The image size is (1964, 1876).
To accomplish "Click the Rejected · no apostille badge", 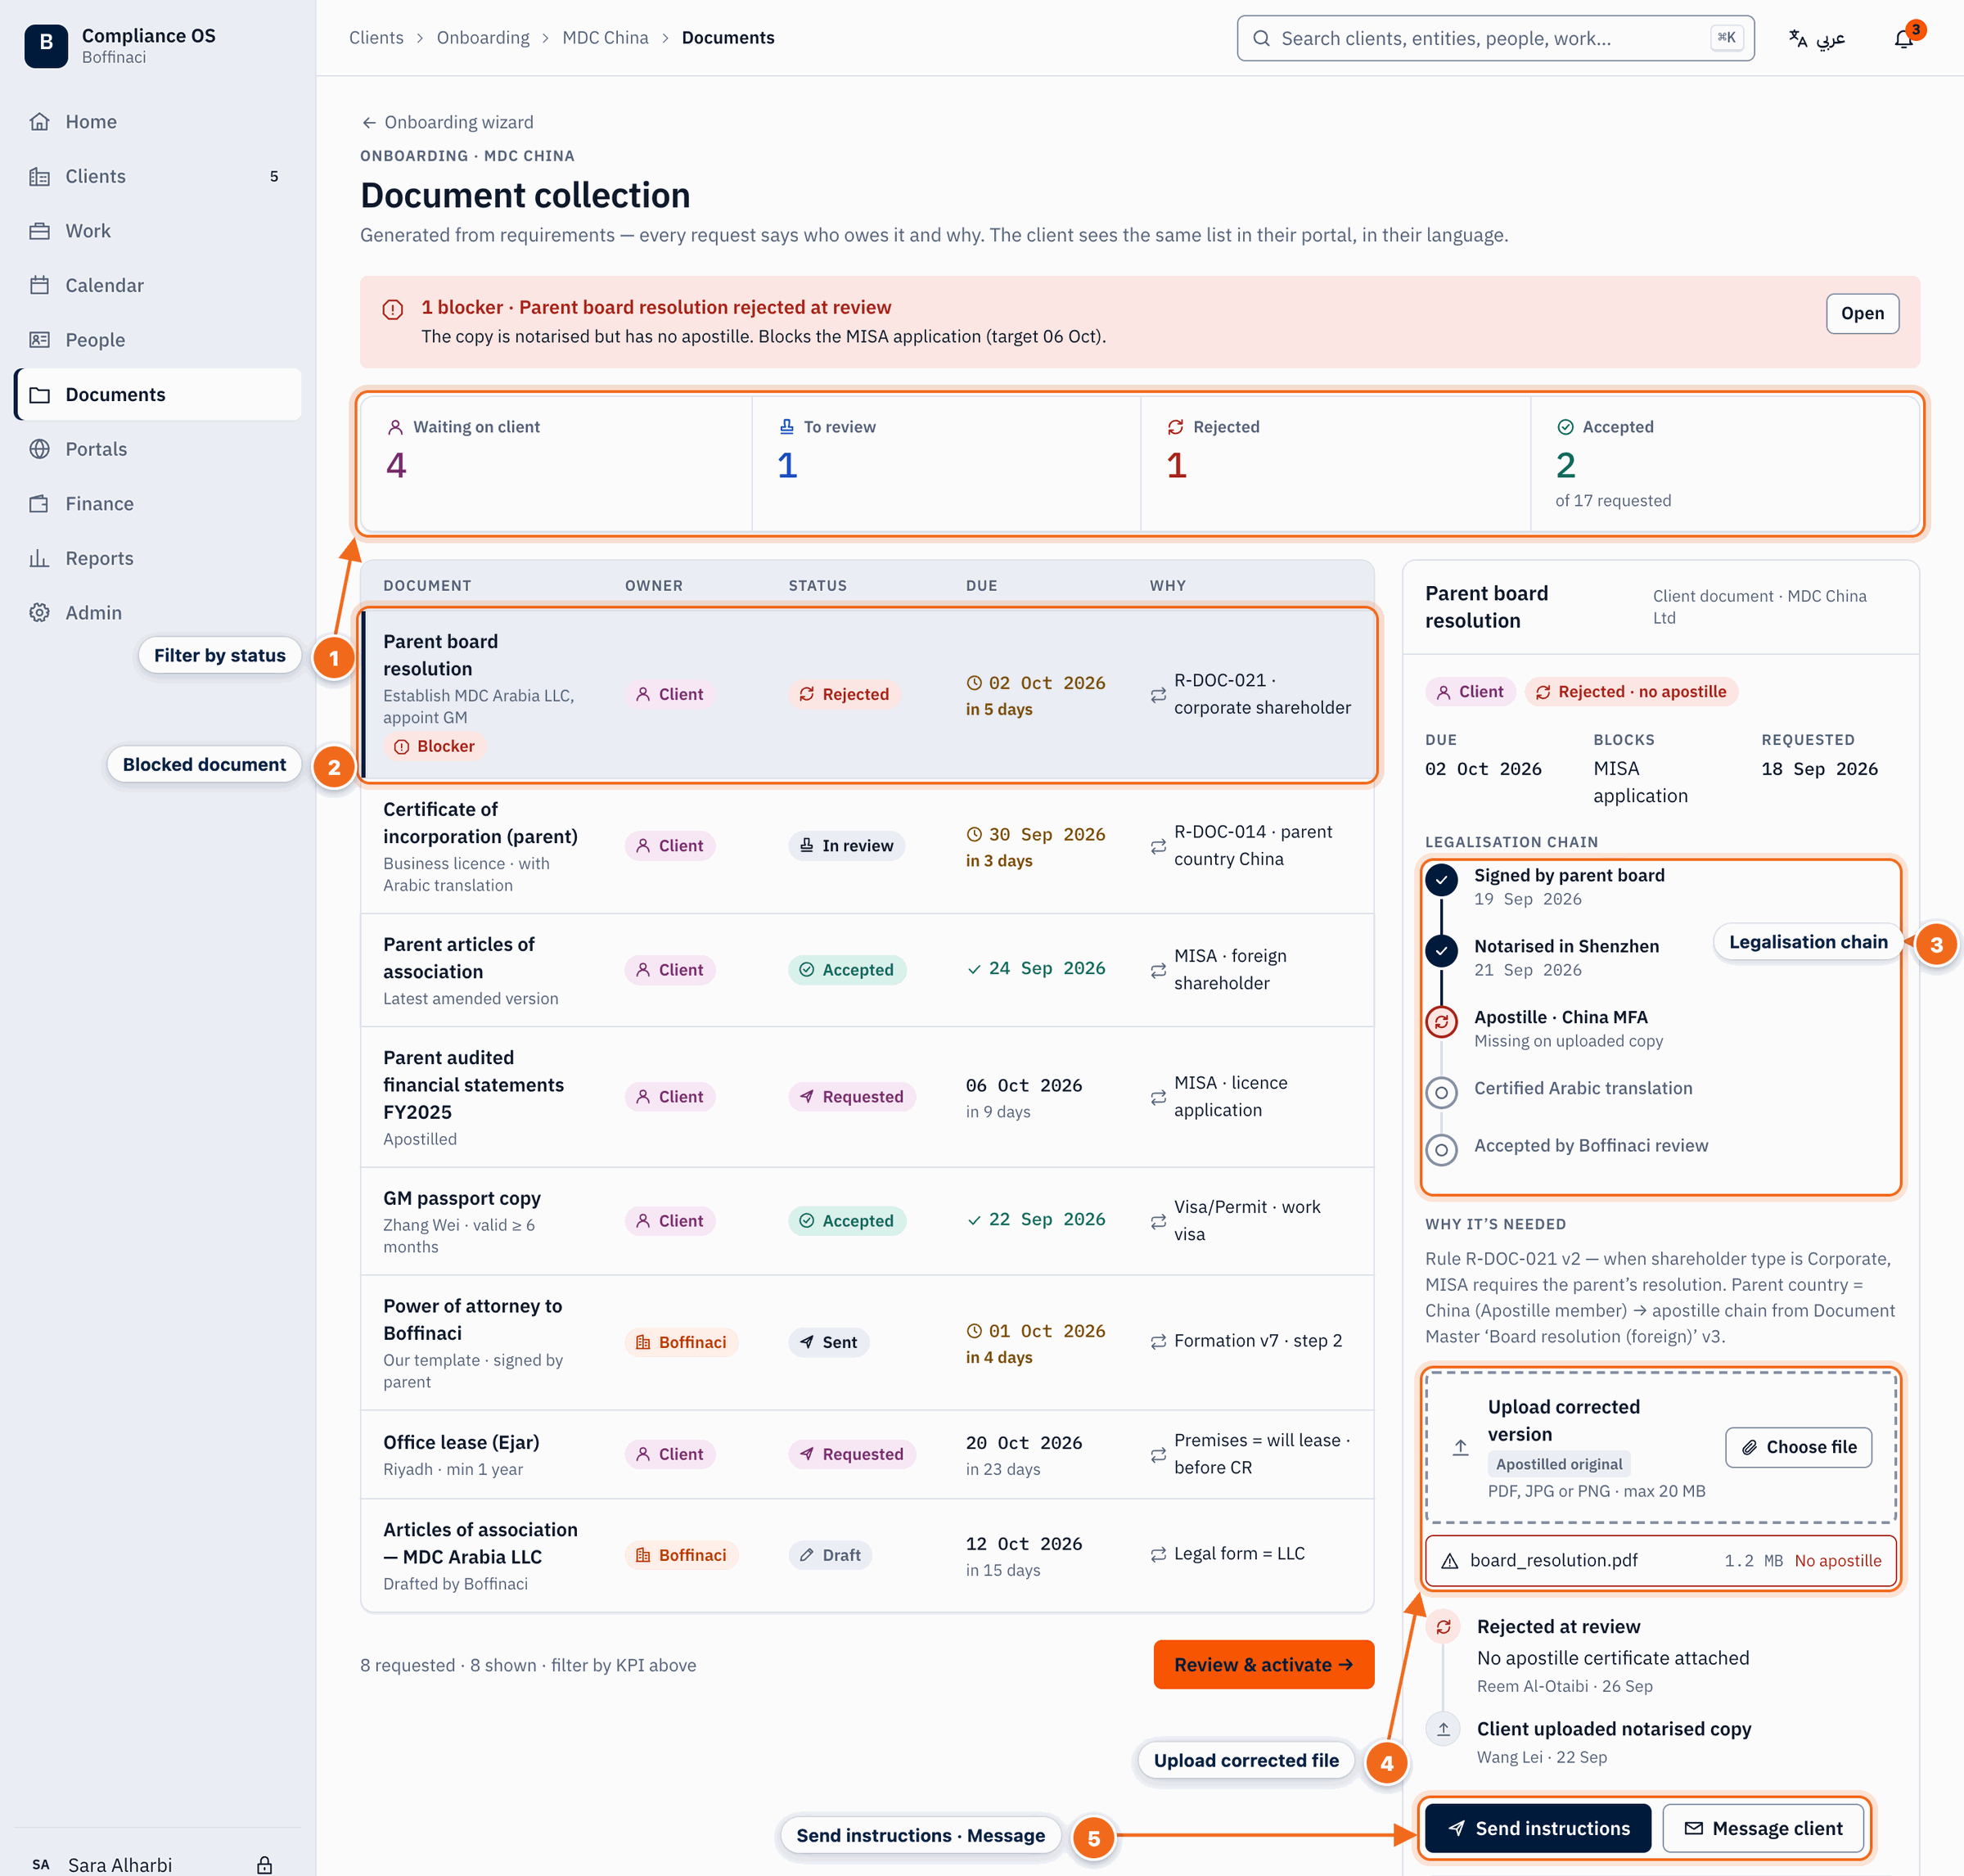I will 1631,692.
